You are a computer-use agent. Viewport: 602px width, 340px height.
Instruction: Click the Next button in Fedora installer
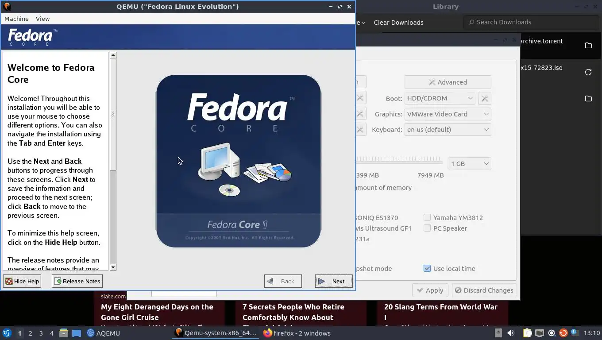pyautogui.click(x=334, y=281)
